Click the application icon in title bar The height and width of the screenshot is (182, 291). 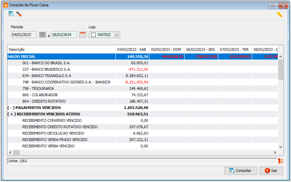click(x=5, y=5)
